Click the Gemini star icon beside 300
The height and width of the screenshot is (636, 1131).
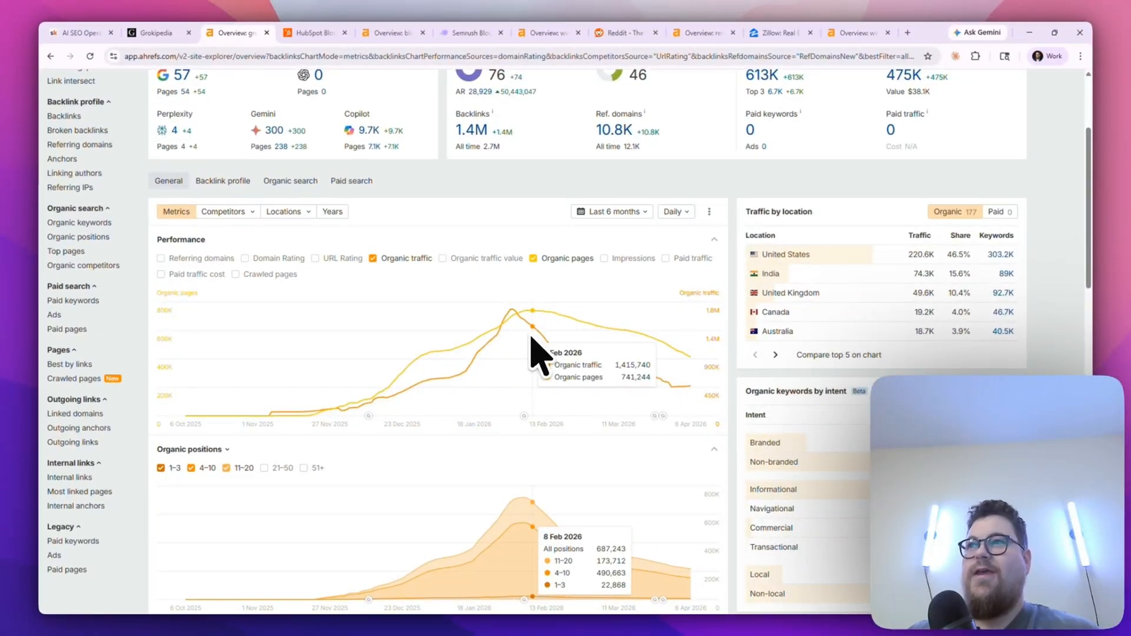click(254, 130)
